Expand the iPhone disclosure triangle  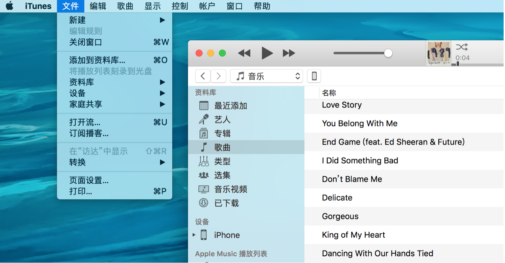click(x=194, y=235)
